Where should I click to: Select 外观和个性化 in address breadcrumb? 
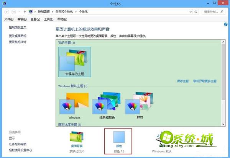coord(64,11)
